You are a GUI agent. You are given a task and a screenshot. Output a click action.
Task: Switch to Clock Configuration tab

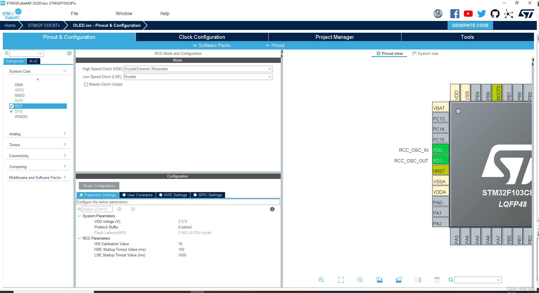pyautogui.click(x=202, y=37)
